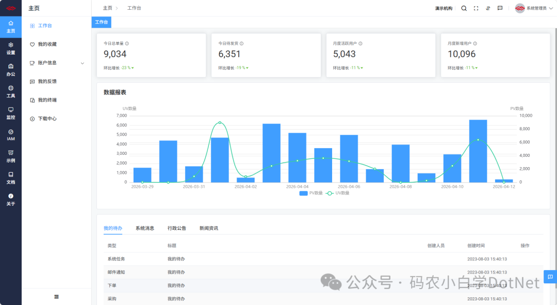Click the UV peak point near 2026-04-01

(x=220, y=122)
